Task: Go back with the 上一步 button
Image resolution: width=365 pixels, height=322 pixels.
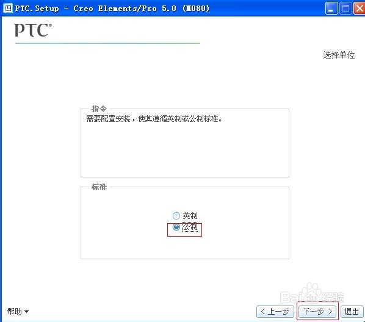Action: 275,311
